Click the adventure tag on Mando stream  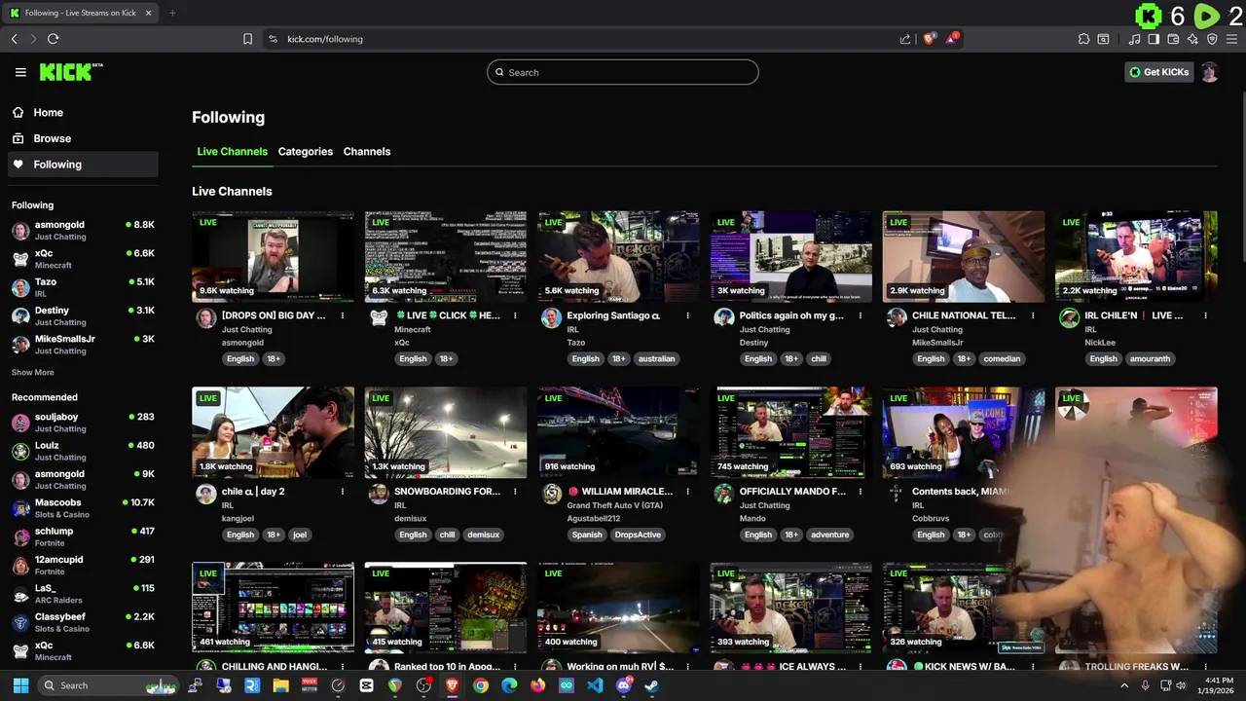[x=830, y=535]
